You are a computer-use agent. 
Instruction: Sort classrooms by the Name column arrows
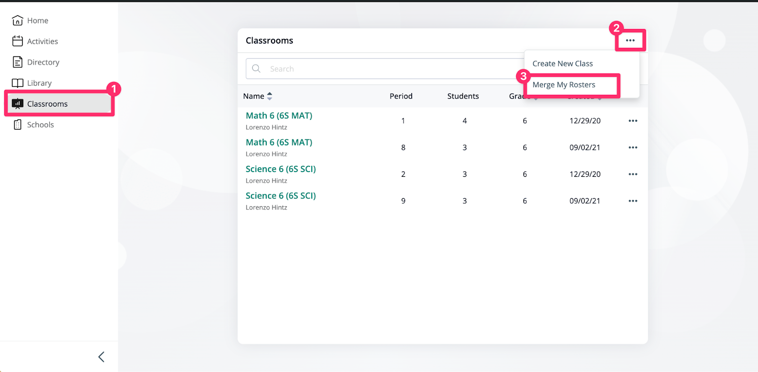pos(270,96)
